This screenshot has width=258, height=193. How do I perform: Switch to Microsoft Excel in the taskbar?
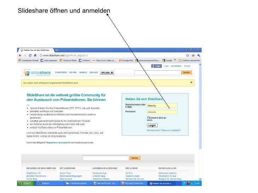pos(106,183)
